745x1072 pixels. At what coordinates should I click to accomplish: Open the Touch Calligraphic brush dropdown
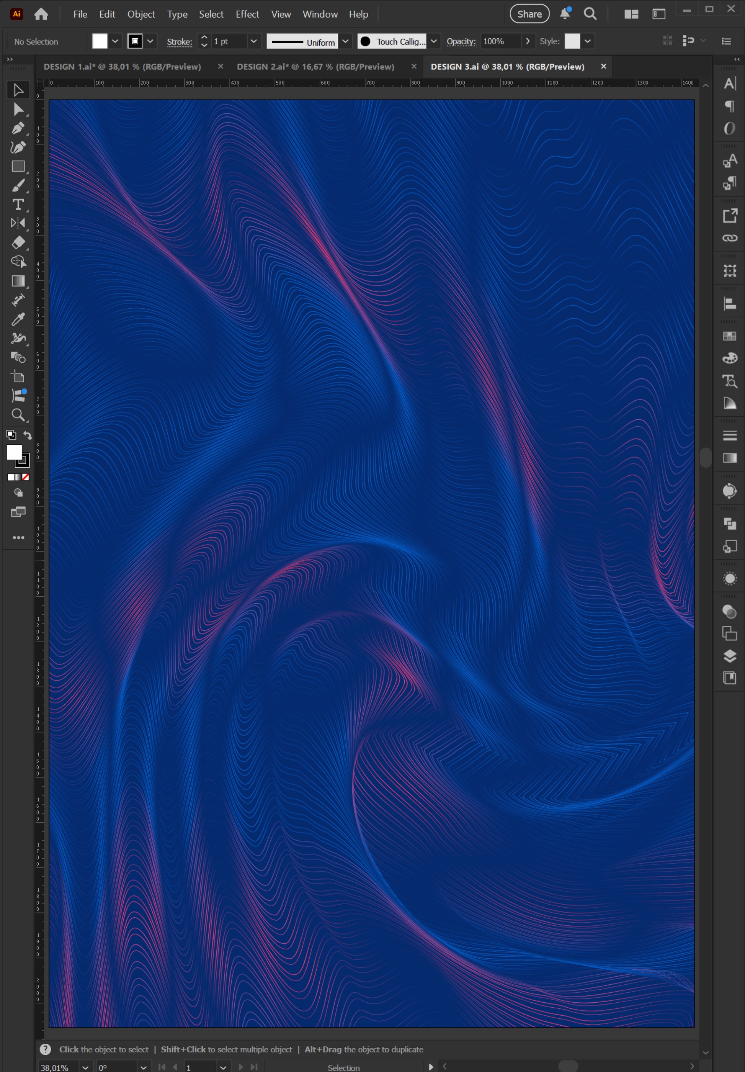(434, 41)
